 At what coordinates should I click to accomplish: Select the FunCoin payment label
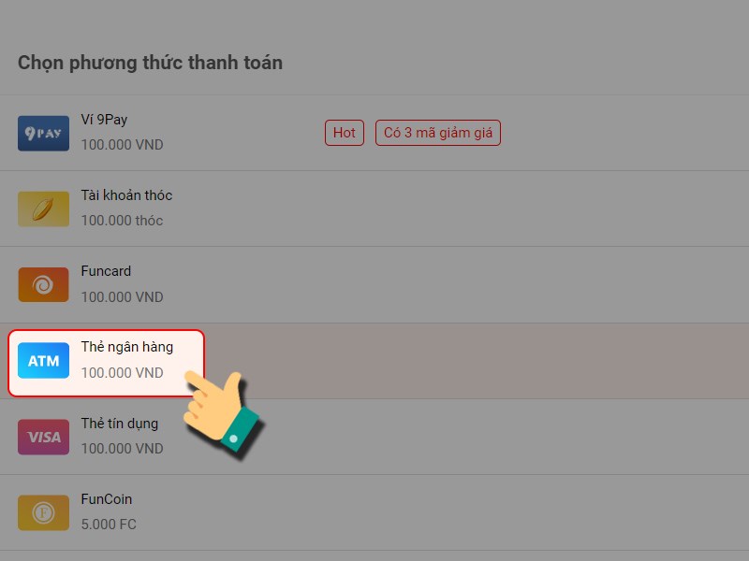(x=107, y=499)
